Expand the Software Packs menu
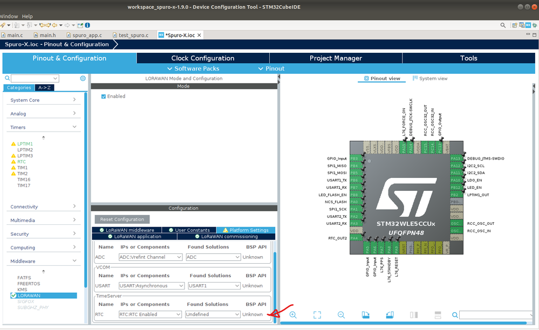The image size is (539, 330). pos(193,68)
